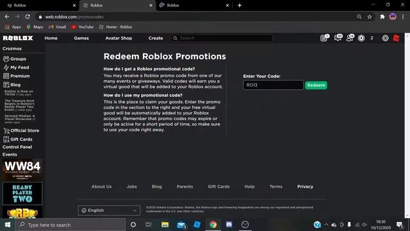Open the friends icon in the navbar
The image size is (410, 231).
click(x=350, y=38)
